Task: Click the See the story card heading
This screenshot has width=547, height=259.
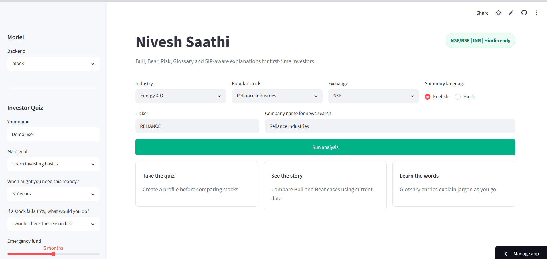Action: [x=287, y=176]
